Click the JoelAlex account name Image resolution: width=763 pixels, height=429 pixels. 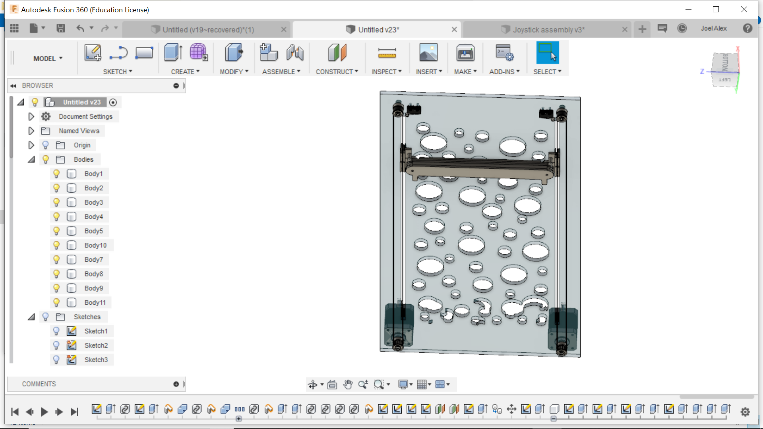coord(714,28)
